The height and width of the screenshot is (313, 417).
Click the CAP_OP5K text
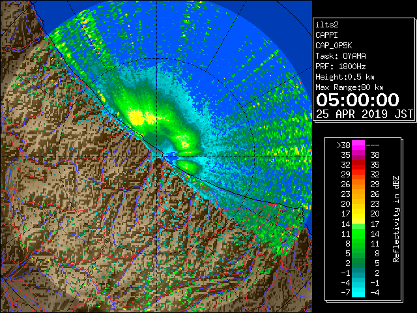click(x=334, y=46)
